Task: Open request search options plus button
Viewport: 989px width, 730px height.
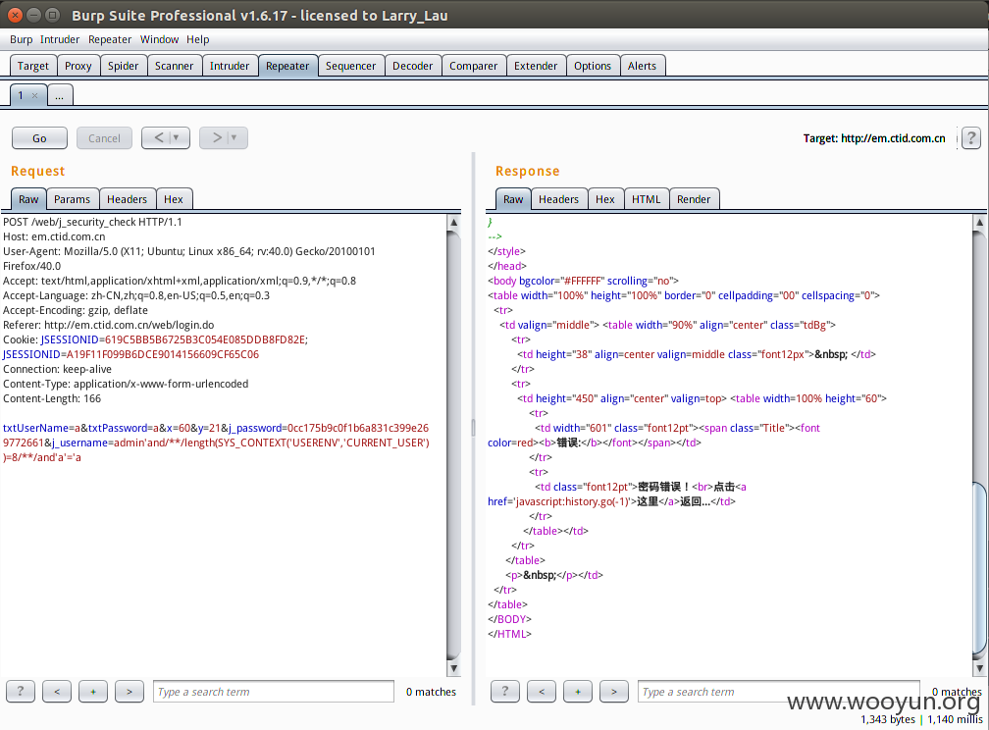Action: [93, 692]
